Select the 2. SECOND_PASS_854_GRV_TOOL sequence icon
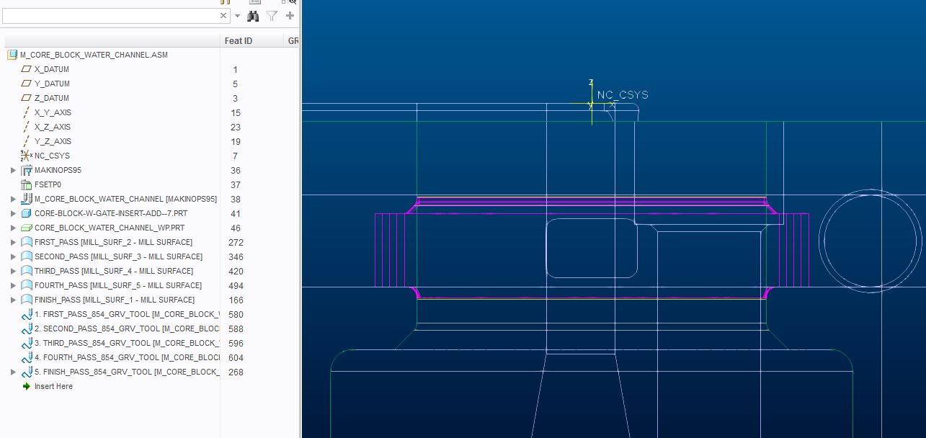Screen dimensions: 926x438 (x=27, y=328)
